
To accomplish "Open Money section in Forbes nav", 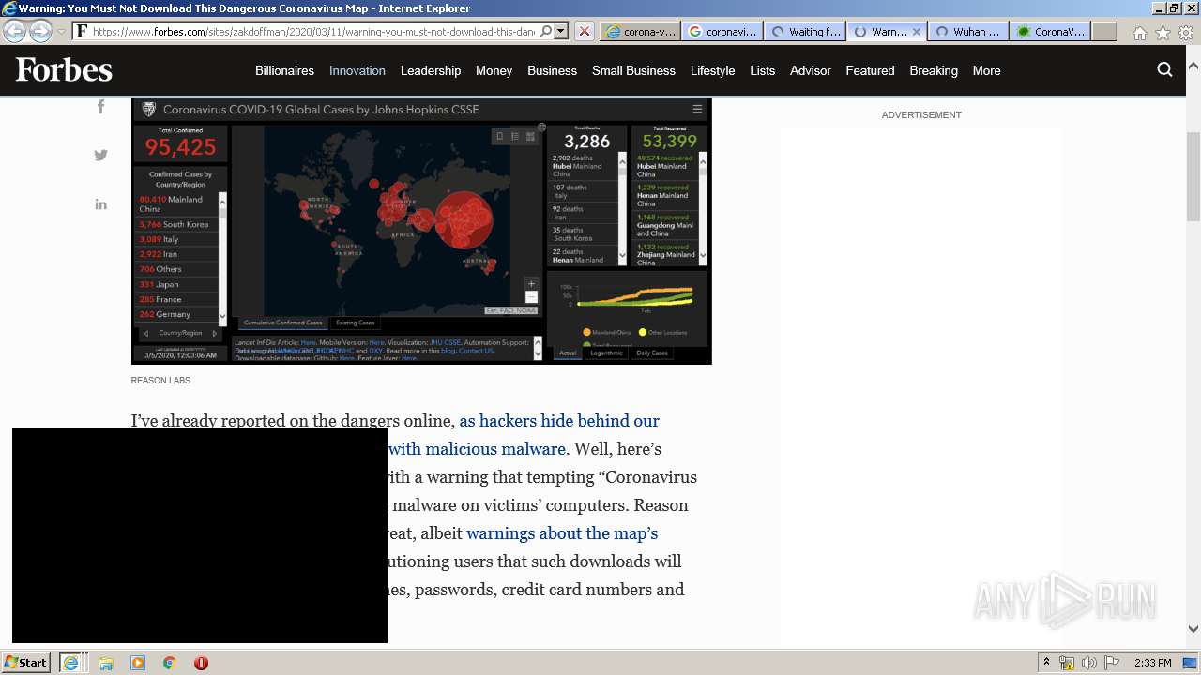I will tap(494, 70).
